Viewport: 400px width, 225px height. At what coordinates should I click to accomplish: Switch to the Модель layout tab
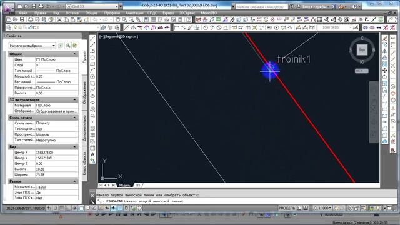point(125,185)
